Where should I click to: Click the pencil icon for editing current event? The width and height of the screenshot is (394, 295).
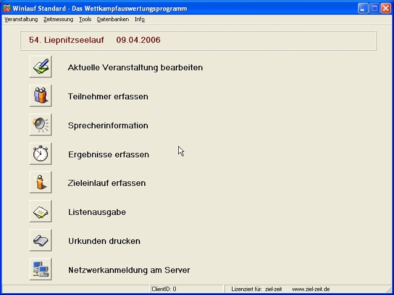point(41,67)
